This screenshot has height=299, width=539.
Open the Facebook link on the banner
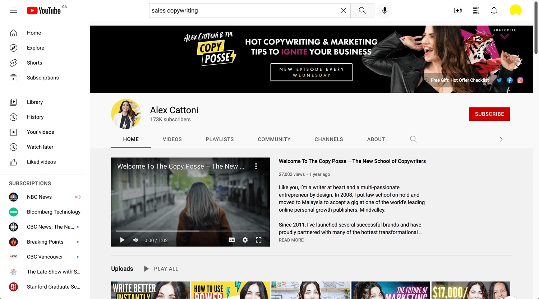(x=510, y=80)
